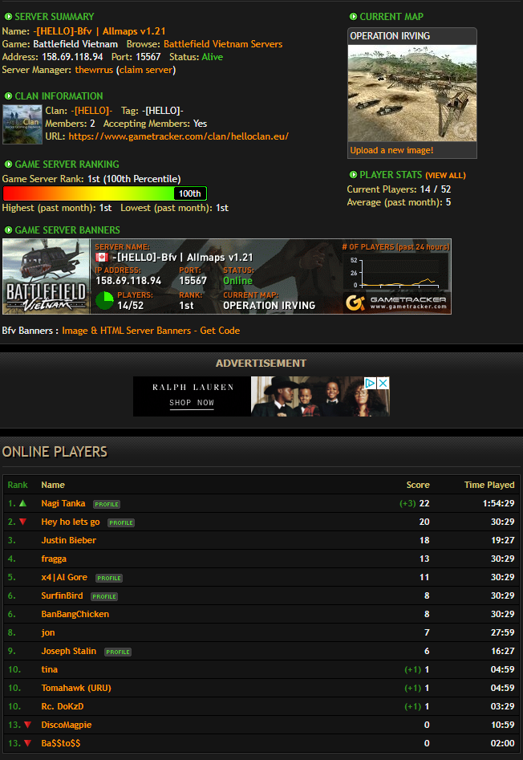Click the green Current Map section icon
Viewport: 523px width, 760px height.
click(x=353, y=17)
